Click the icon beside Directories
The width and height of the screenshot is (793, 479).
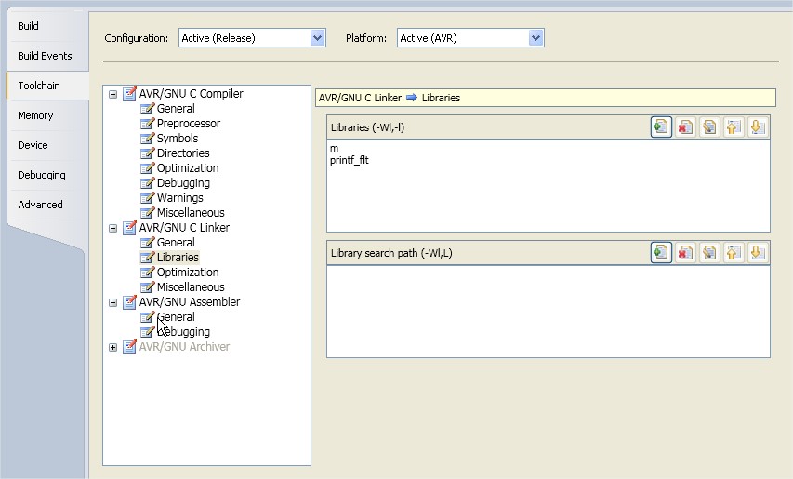147,153
